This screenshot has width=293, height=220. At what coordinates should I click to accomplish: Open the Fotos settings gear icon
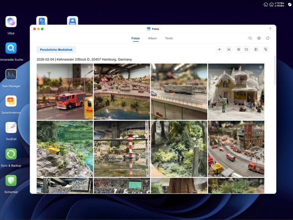tap(259, 38)
